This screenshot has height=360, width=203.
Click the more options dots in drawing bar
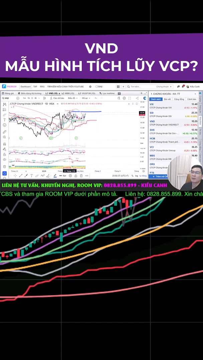coord(87,176)
